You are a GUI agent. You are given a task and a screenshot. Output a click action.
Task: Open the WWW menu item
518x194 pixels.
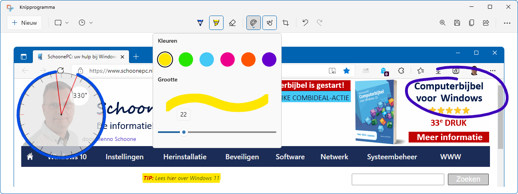coord(451,157)
